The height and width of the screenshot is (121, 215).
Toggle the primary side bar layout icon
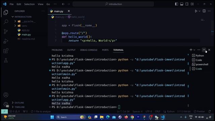point(176,4)
